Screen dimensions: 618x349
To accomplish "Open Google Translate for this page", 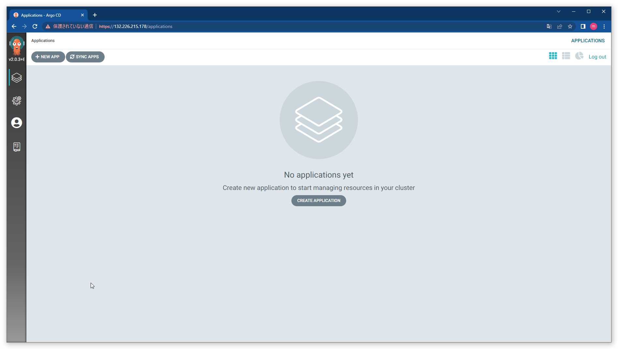I will point(549,26).
